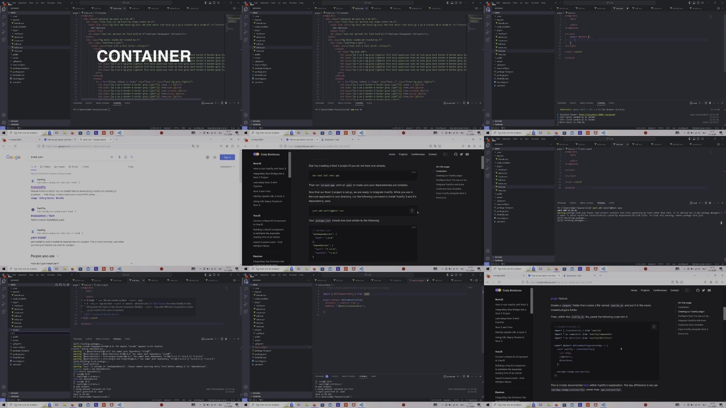The width and height of the screenshot is (726, 408).
Task: Click the Windows Start button below the Google window
Action: tap(4, 269)
